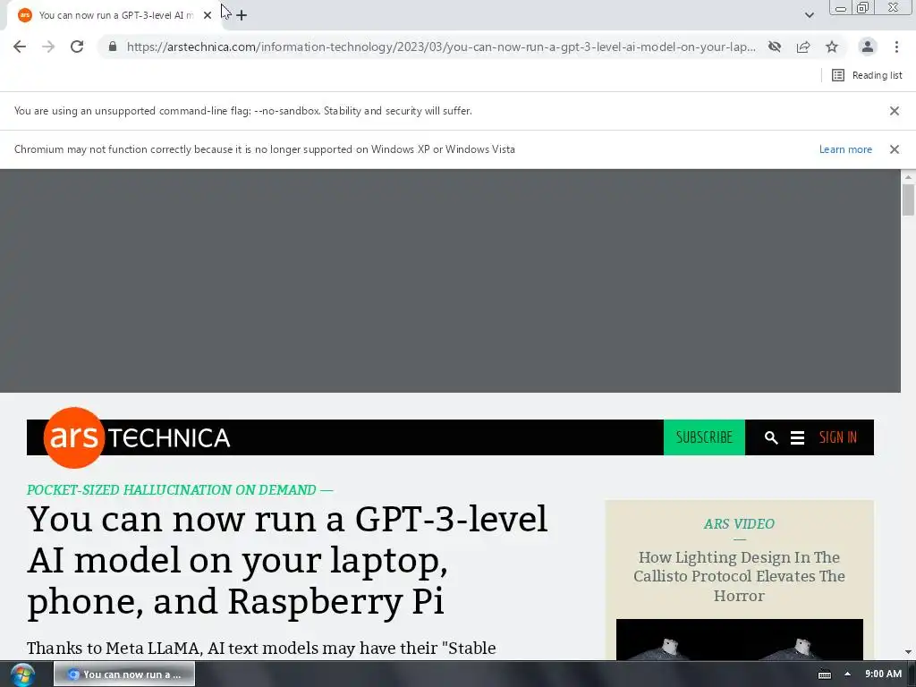The height and width of the screenshot is (687, 916).
Task: Share this page via share icon
Action: (x=803, y=47)
